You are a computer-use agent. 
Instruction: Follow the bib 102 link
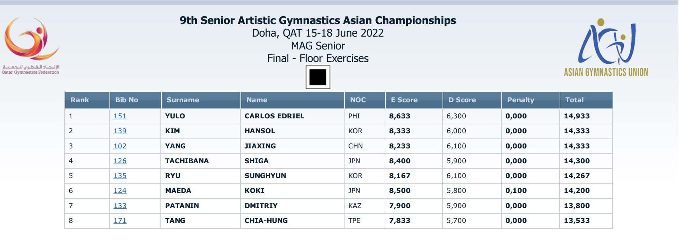(x=120, y=146)
